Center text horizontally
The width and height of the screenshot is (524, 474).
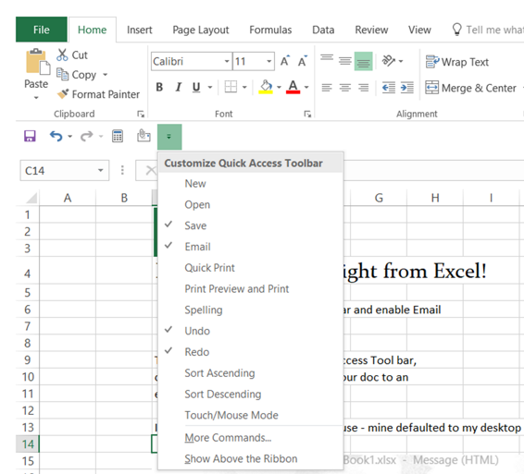345,88
